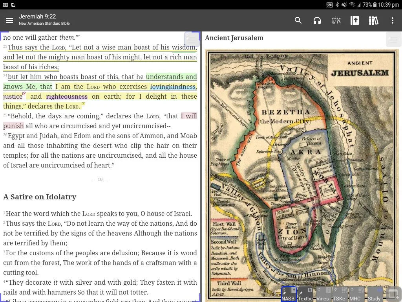The image size is (402, 302).
Task: Tap the Ancient Jerusalem map image
Action: pos(302,175)
